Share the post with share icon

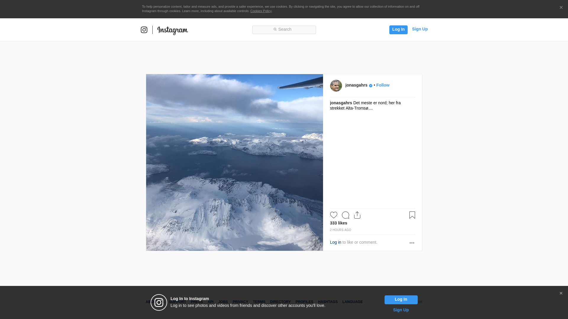point(357,215)
